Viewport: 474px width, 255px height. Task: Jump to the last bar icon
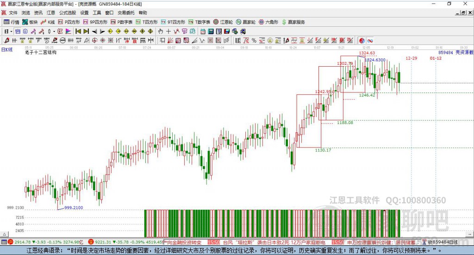[x=86, y=31]
